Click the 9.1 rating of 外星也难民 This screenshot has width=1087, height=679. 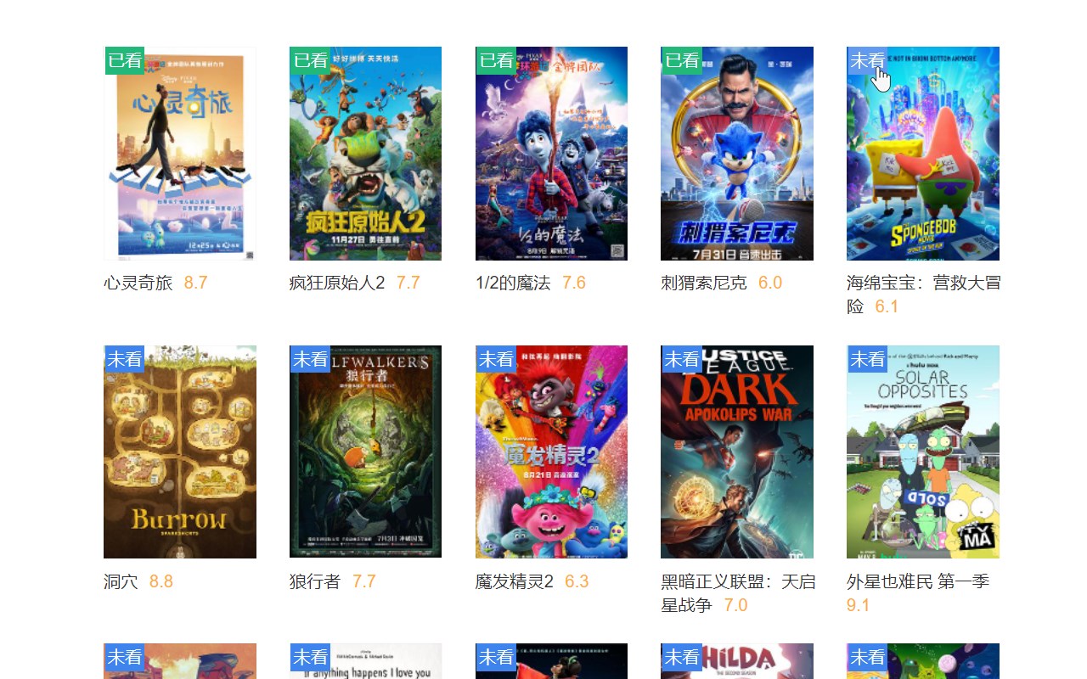859,605
